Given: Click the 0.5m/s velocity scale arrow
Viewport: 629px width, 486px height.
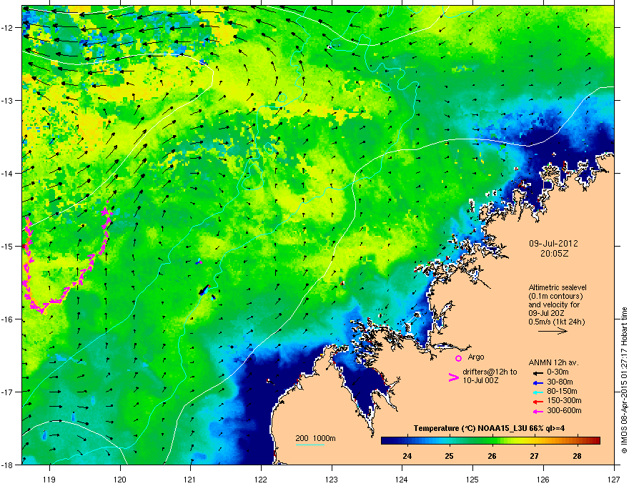Looking at the screenshot, I should [553, 331].
